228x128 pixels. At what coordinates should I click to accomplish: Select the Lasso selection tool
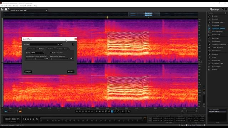point(106,111)
